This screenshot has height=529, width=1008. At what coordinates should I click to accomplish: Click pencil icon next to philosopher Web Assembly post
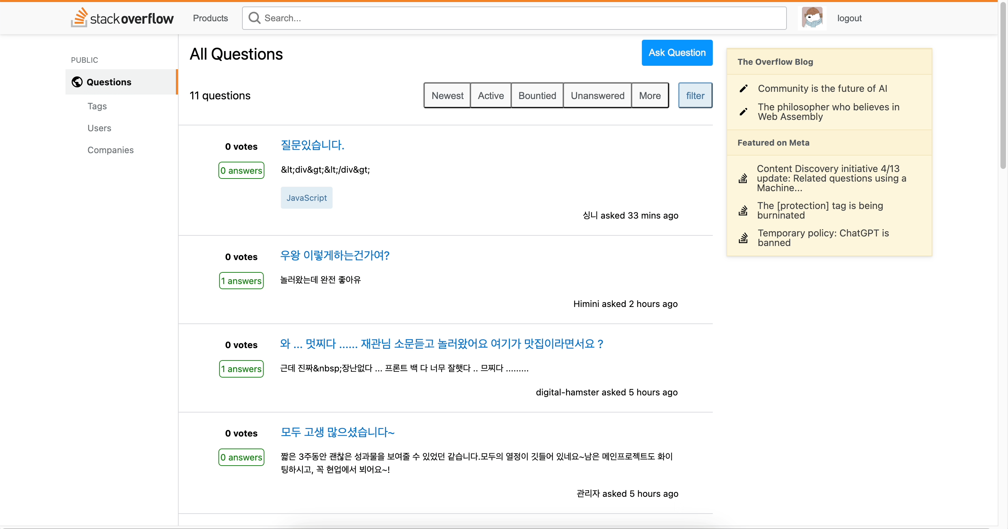pyautogui.click(x=743, y=112)
